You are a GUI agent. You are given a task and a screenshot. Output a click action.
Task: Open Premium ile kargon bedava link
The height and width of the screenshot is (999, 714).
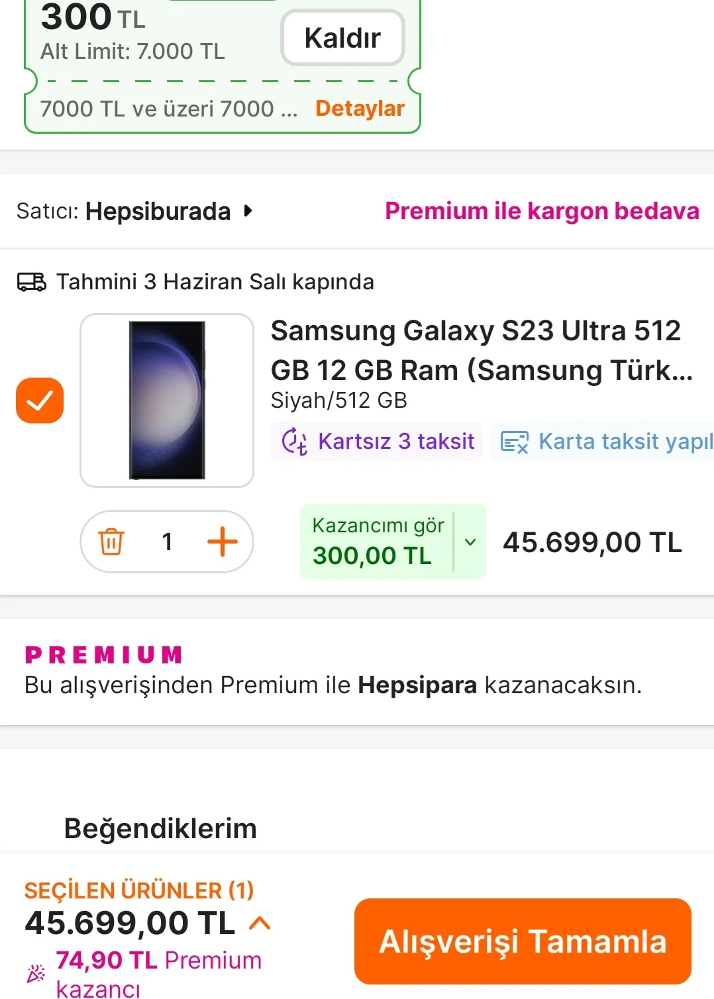[542, 211]
